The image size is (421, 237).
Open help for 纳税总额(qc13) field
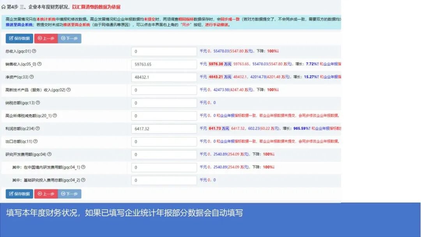[x=38, y=103]
